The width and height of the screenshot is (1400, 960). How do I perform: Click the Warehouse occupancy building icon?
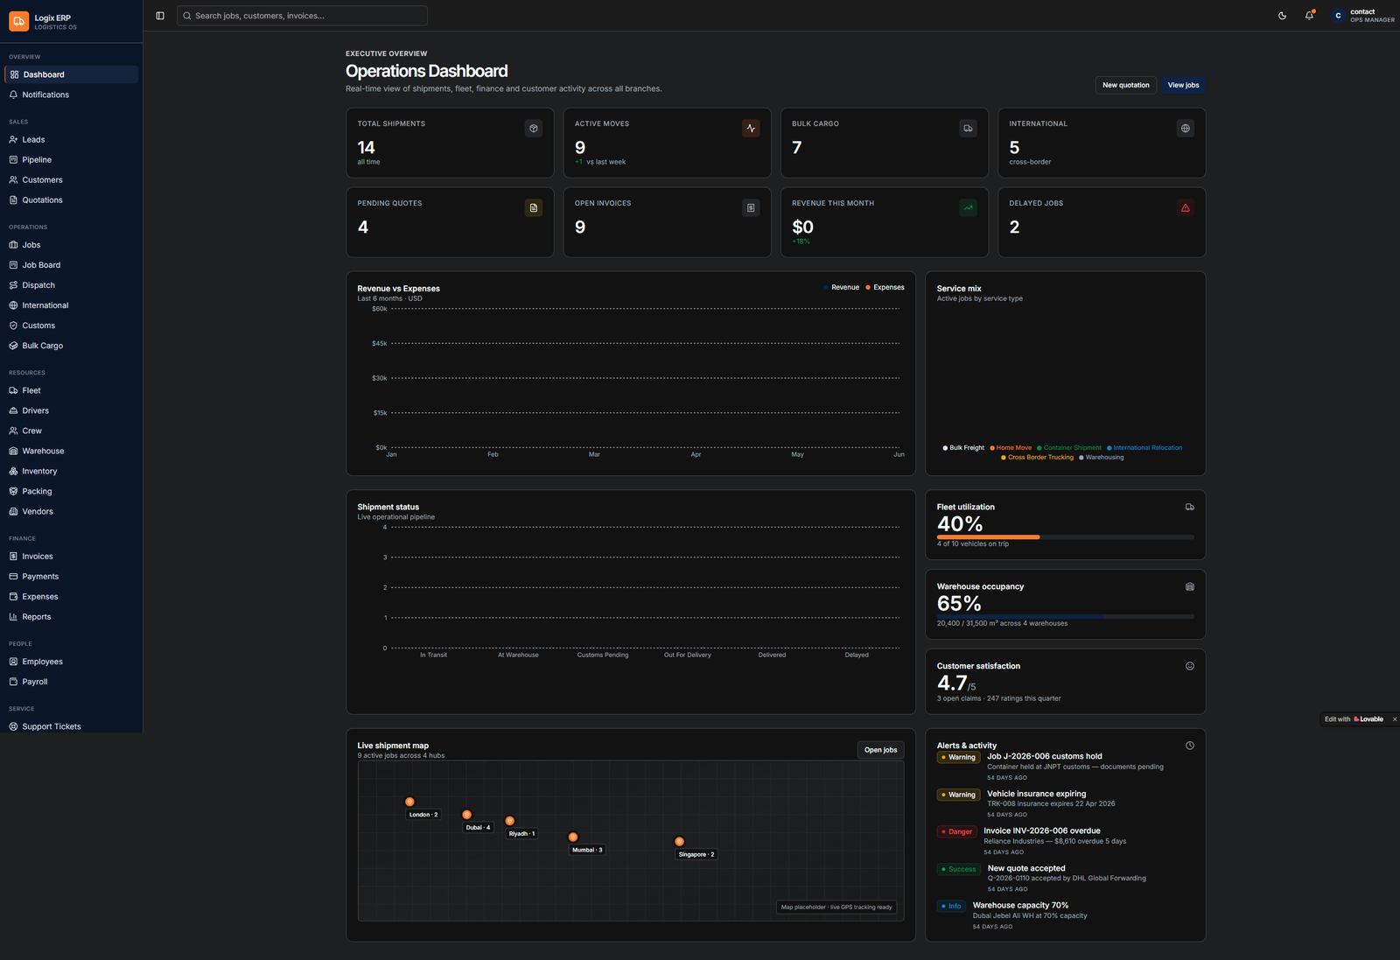click(x=1190, y=586)
